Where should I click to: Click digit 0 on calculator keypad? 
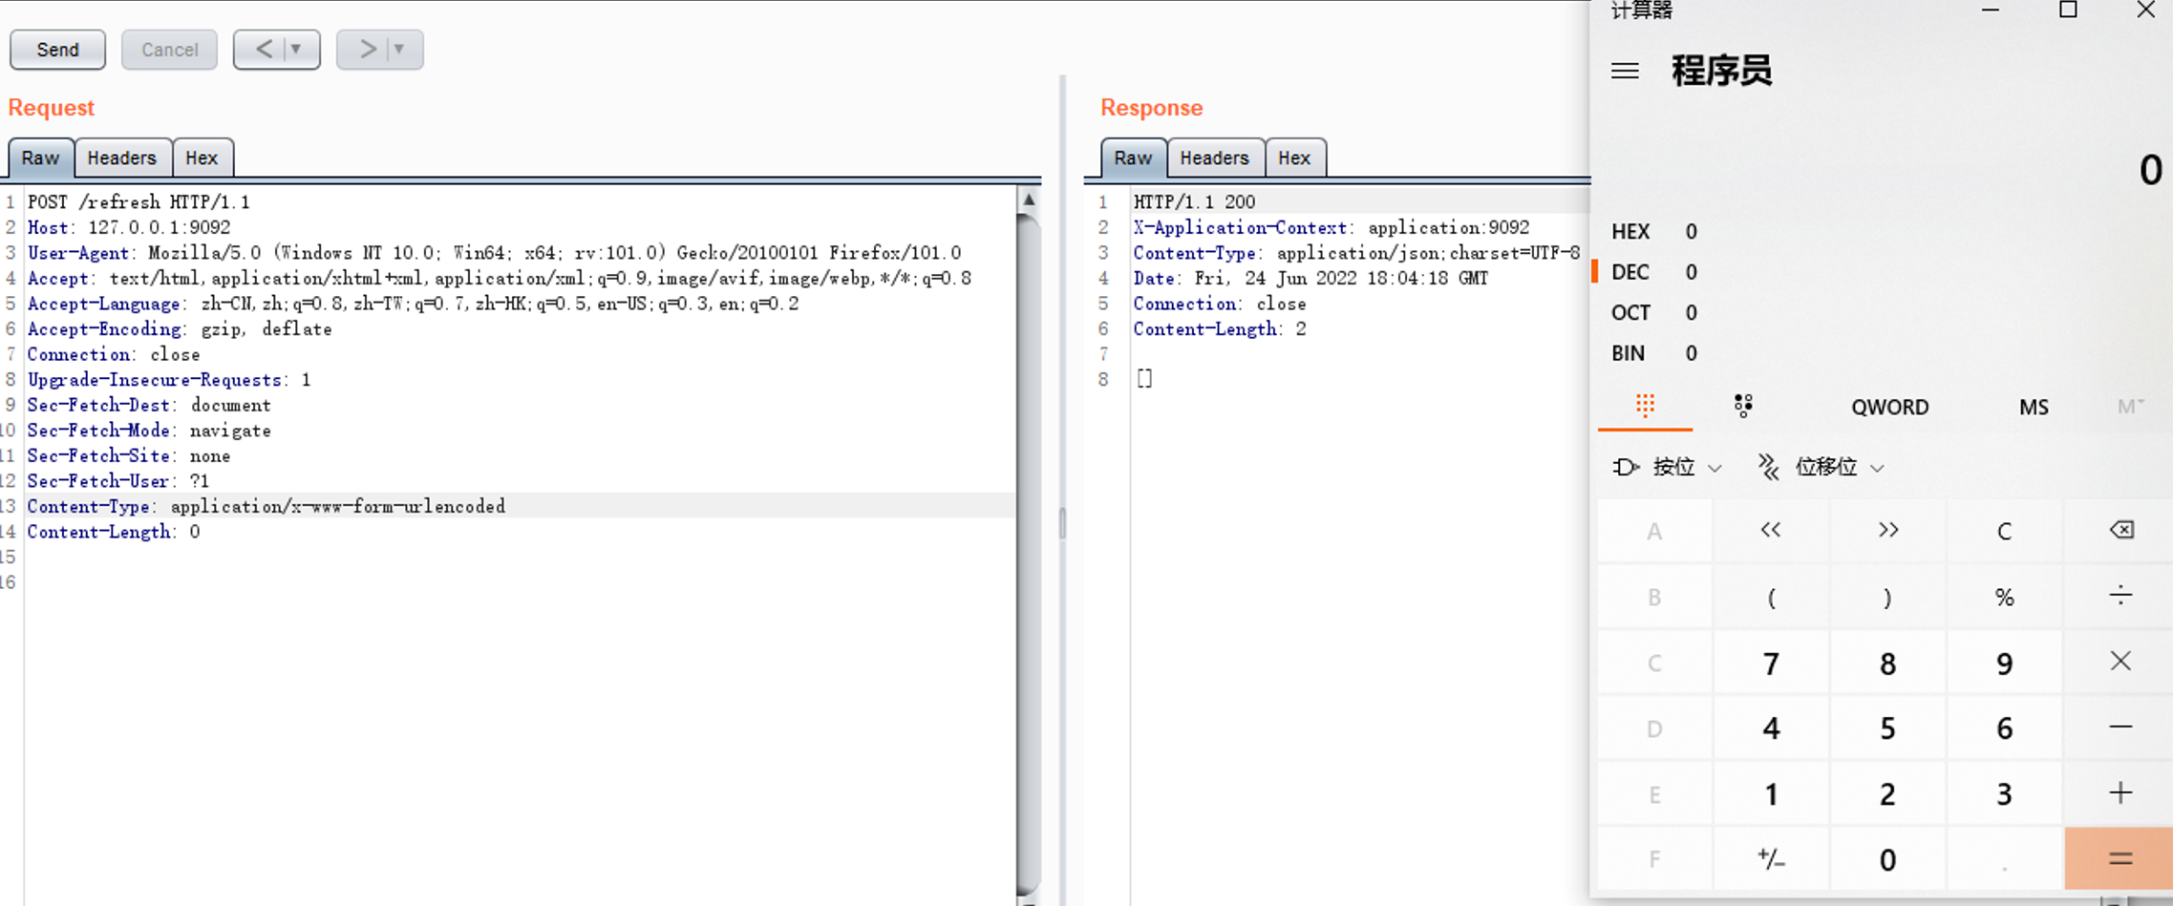pos(1887,859)
